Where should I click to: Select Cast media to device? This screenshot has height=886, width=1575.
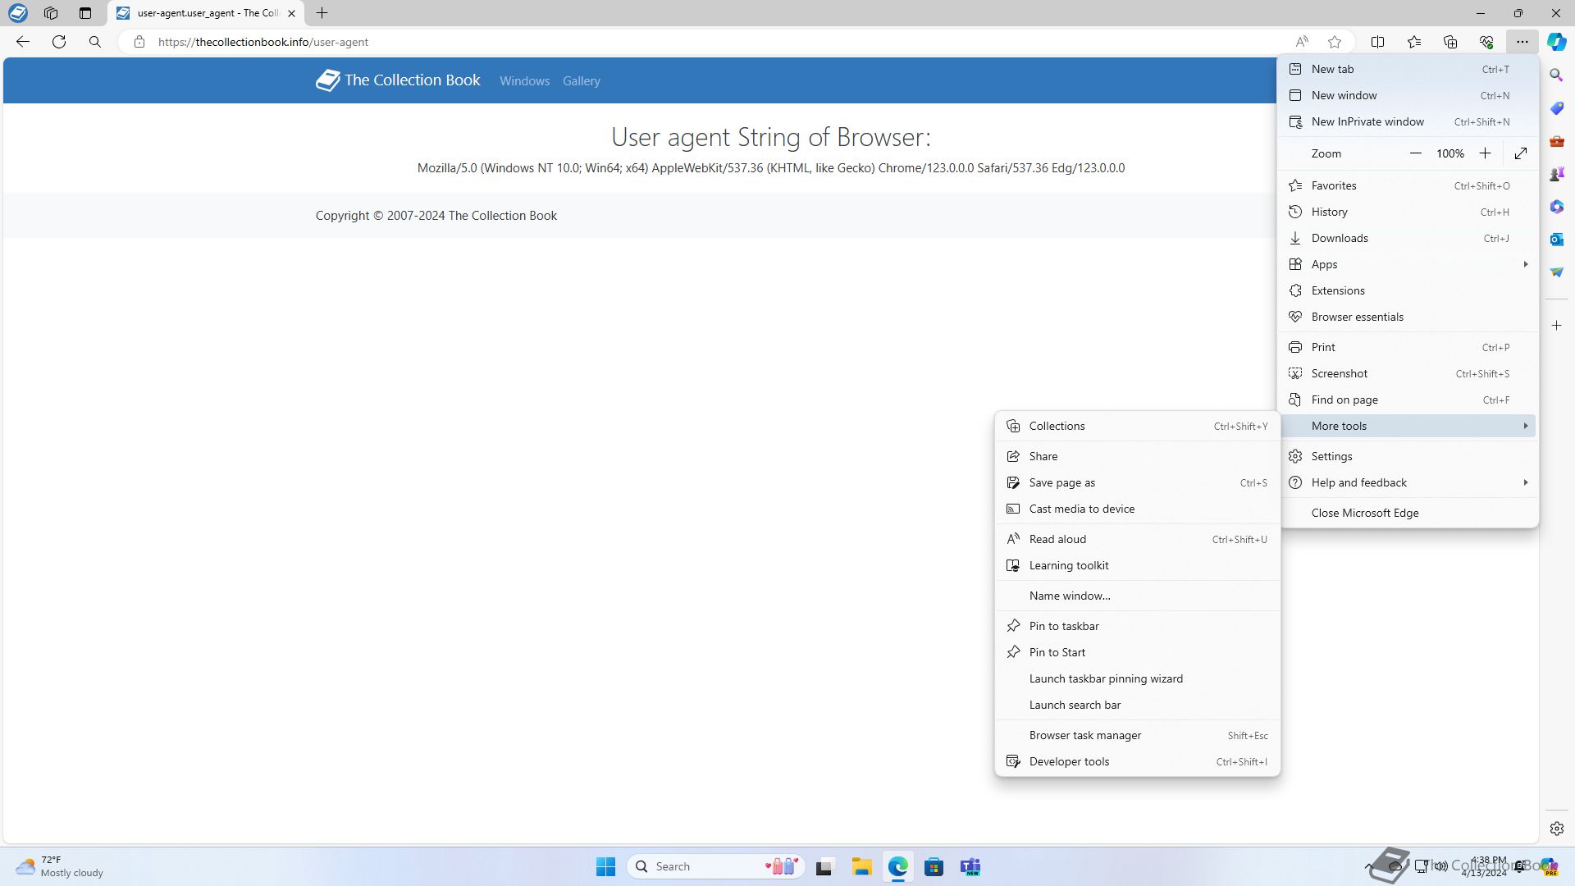[1137, 509]
